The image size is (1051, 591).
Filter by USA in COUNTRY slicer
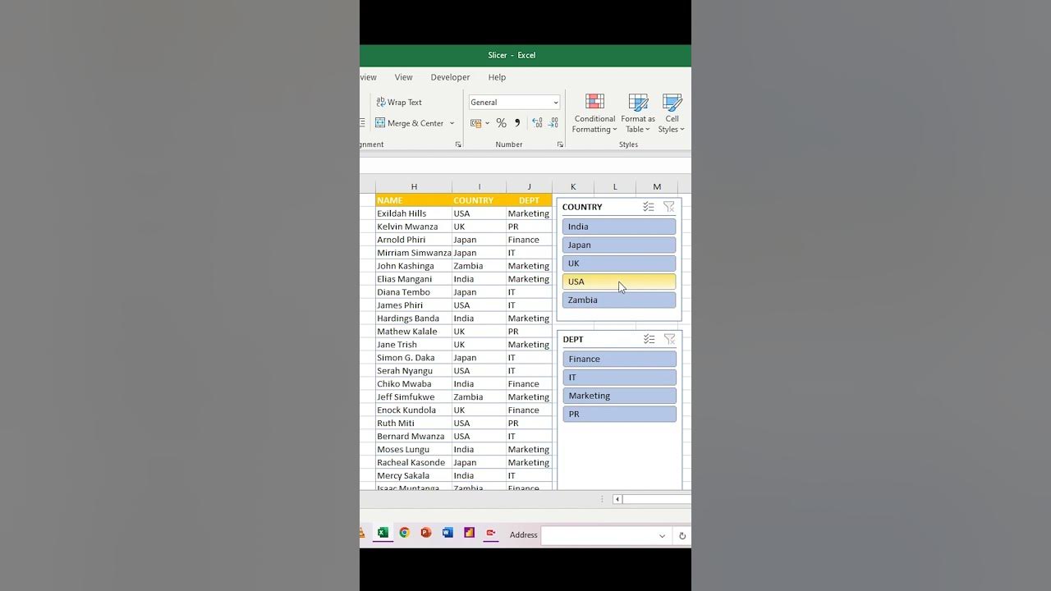618,282
